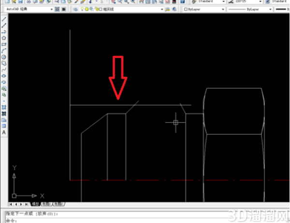The height and width of the screenshot is (223, 290).
Task: Open the lineweight dropdown
Action: tap(282, 9)
